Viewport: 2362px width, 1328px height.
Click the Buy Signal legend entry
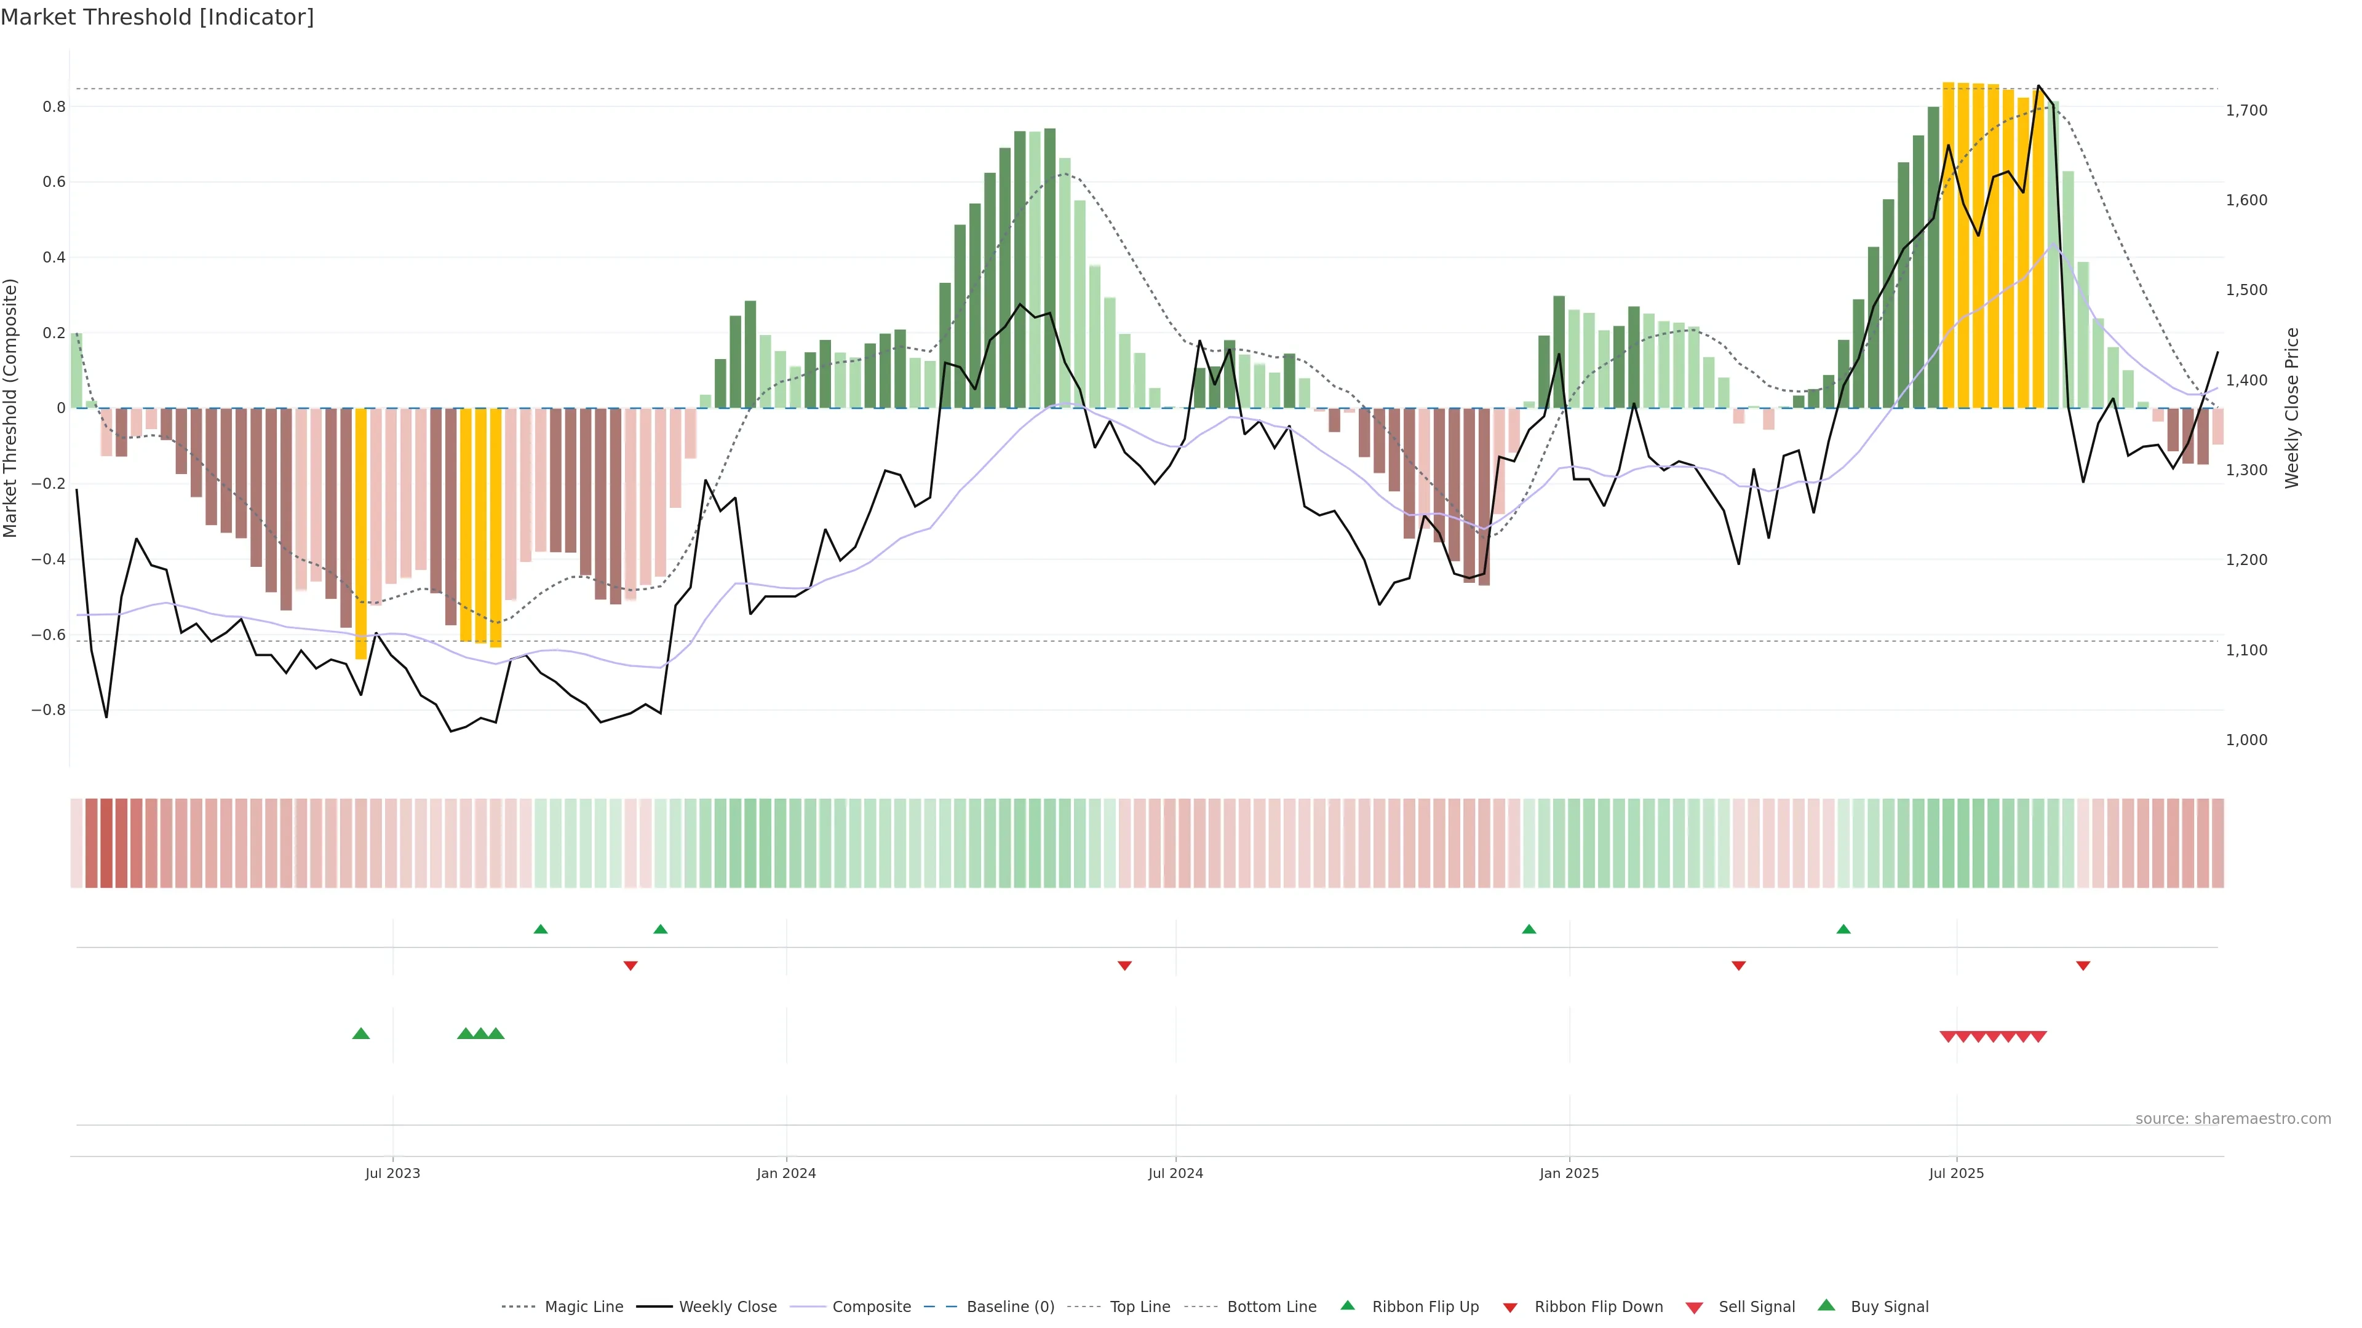[1889, 1307]
